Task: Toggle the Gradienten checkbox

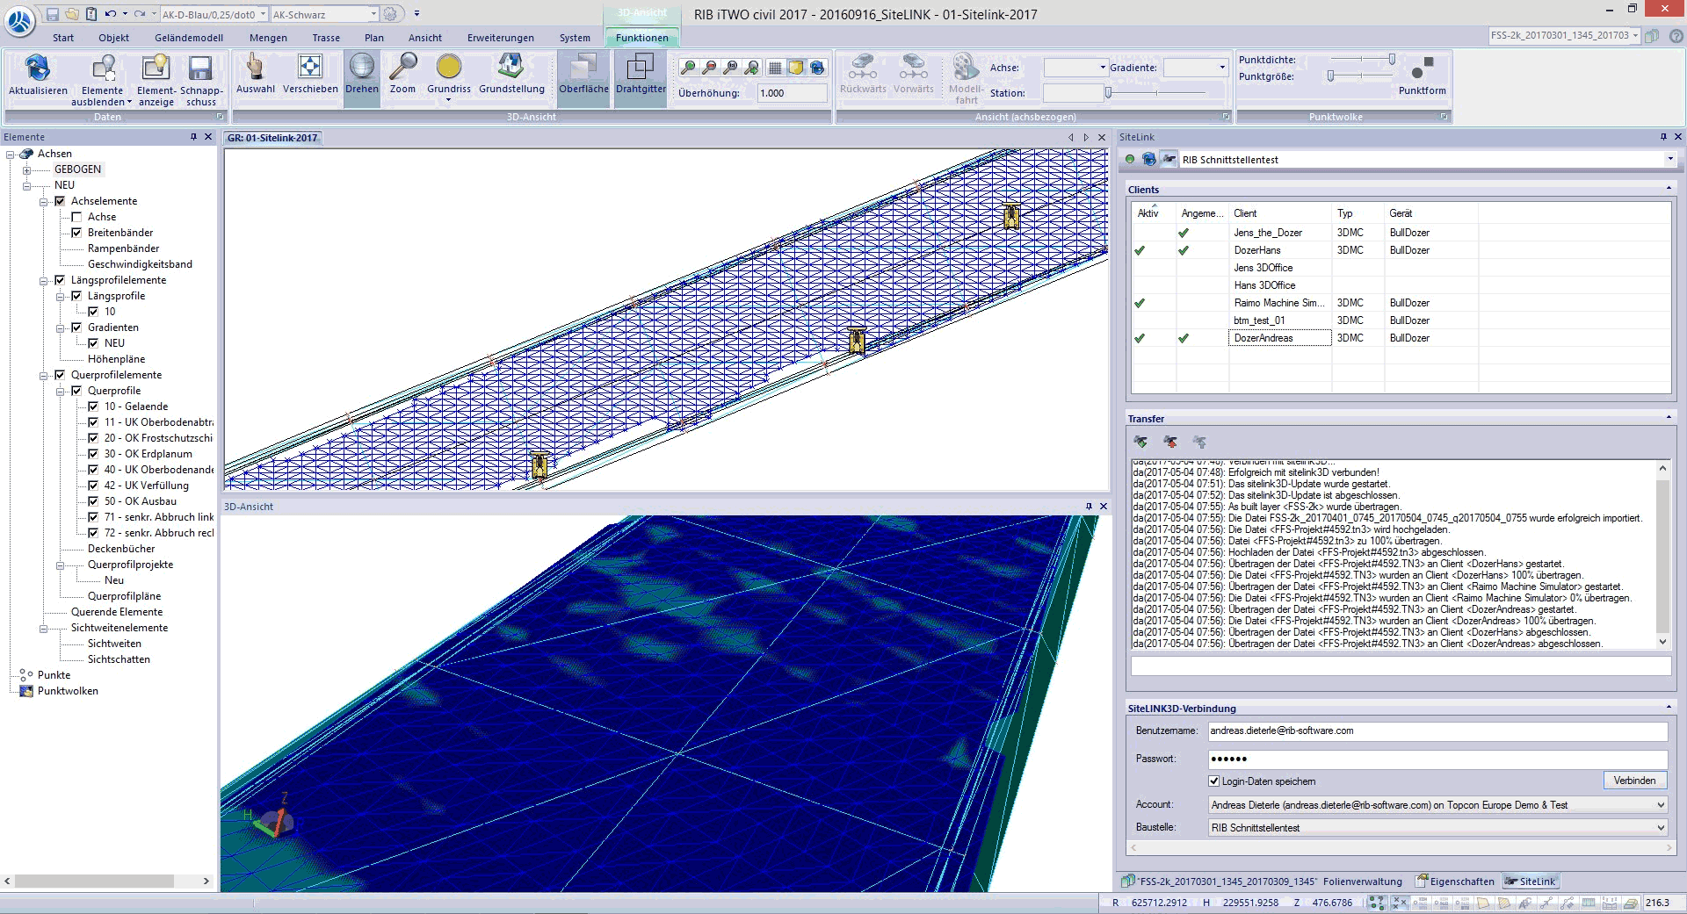Action: (x=76, y=327)
